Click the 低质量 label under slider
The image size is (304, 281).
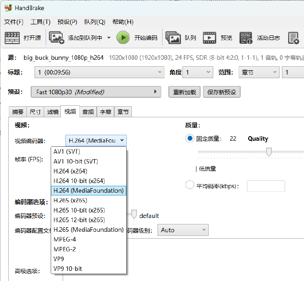207,169
